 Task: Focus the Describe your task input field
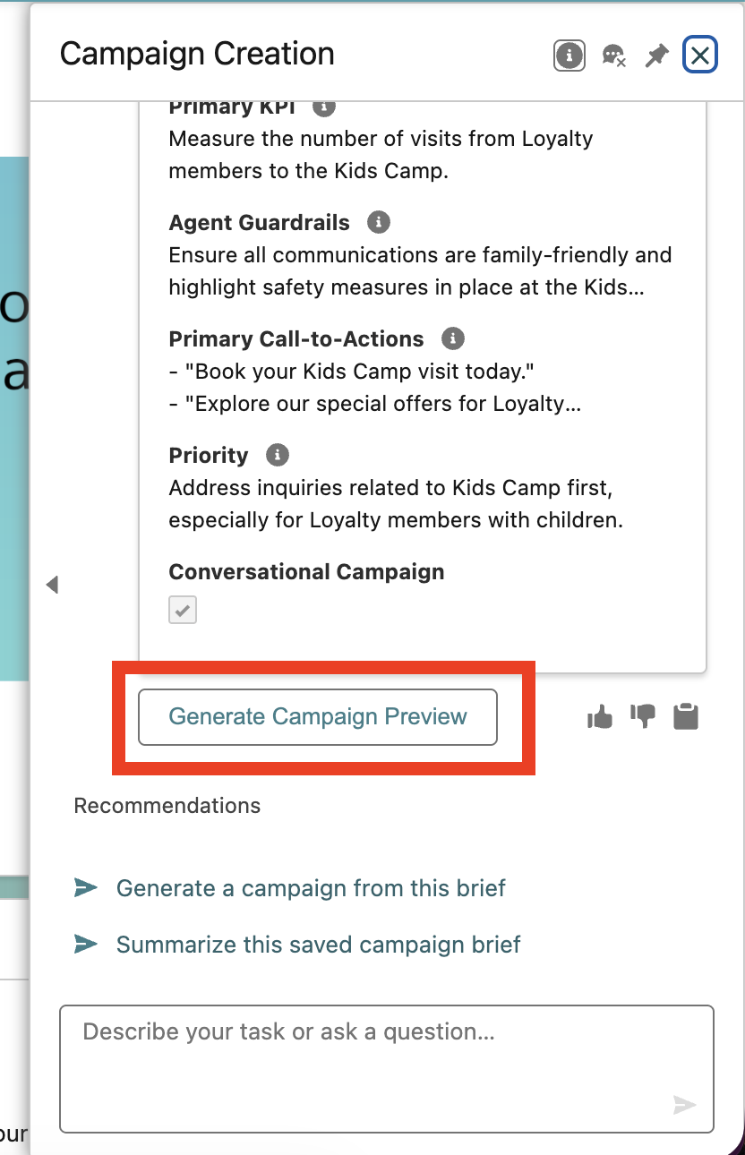(387, 1069)
